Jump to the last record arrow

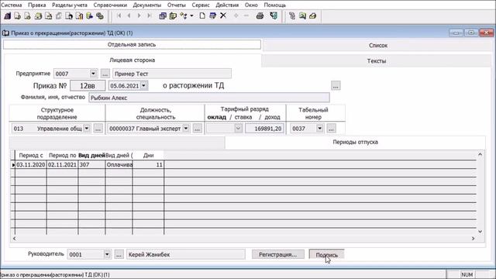tap(150, 15)
